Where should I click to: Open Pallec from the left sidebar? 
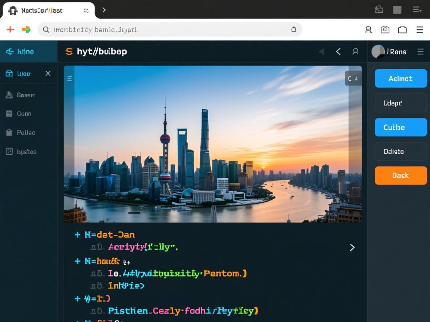click(x=25, y=133)
